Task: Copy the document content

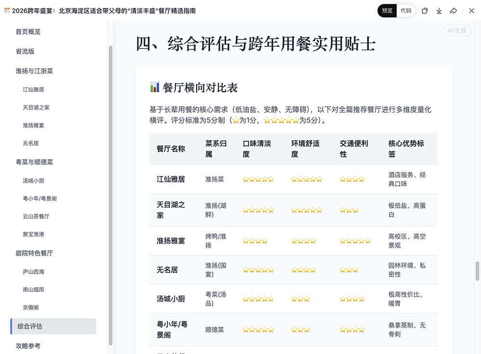Action: [x=424, y=11]
